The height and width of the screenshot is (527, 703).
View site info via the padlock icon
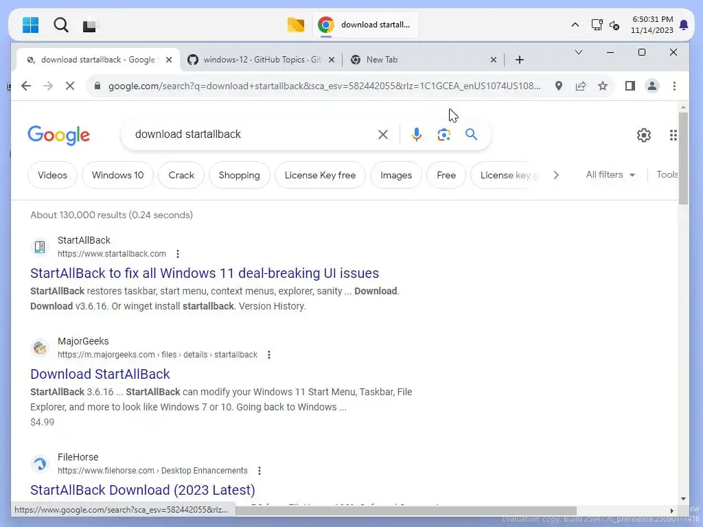click(97, 86)
